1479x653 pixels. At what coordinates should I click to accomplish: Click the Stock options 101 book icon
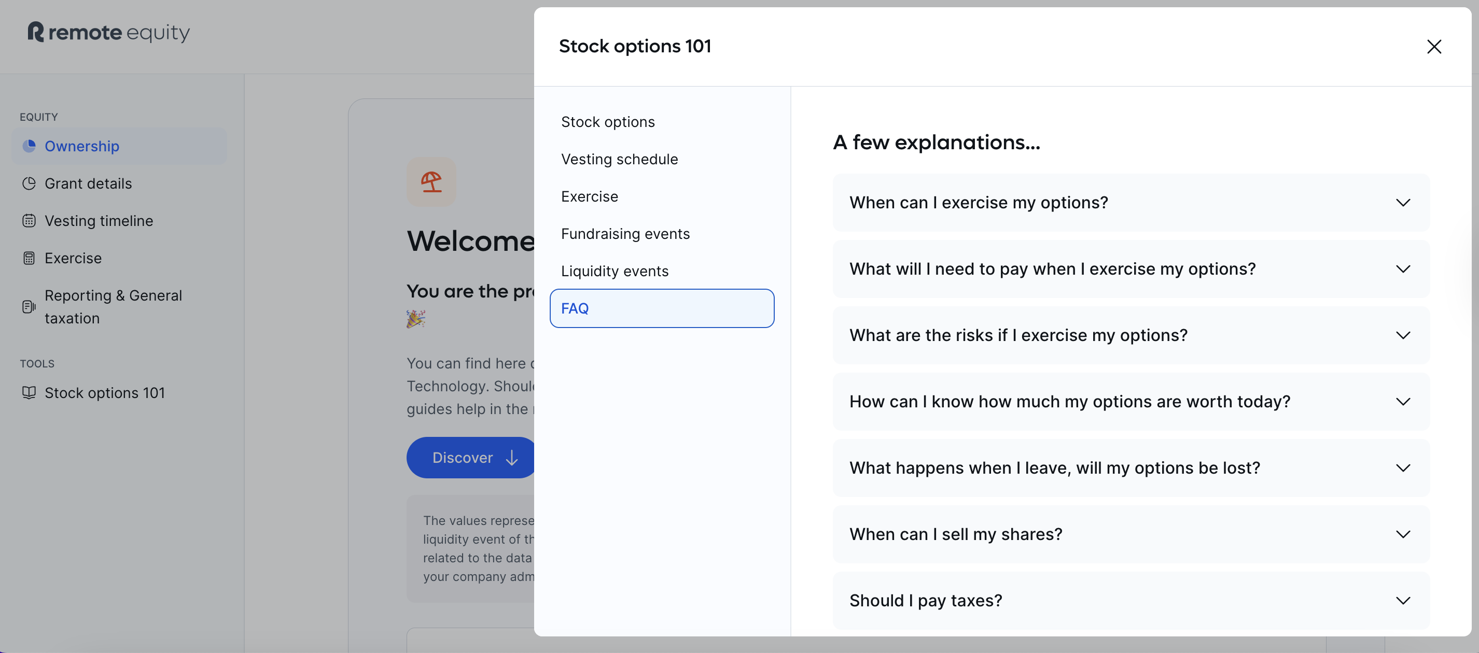[x=29, y=392]
